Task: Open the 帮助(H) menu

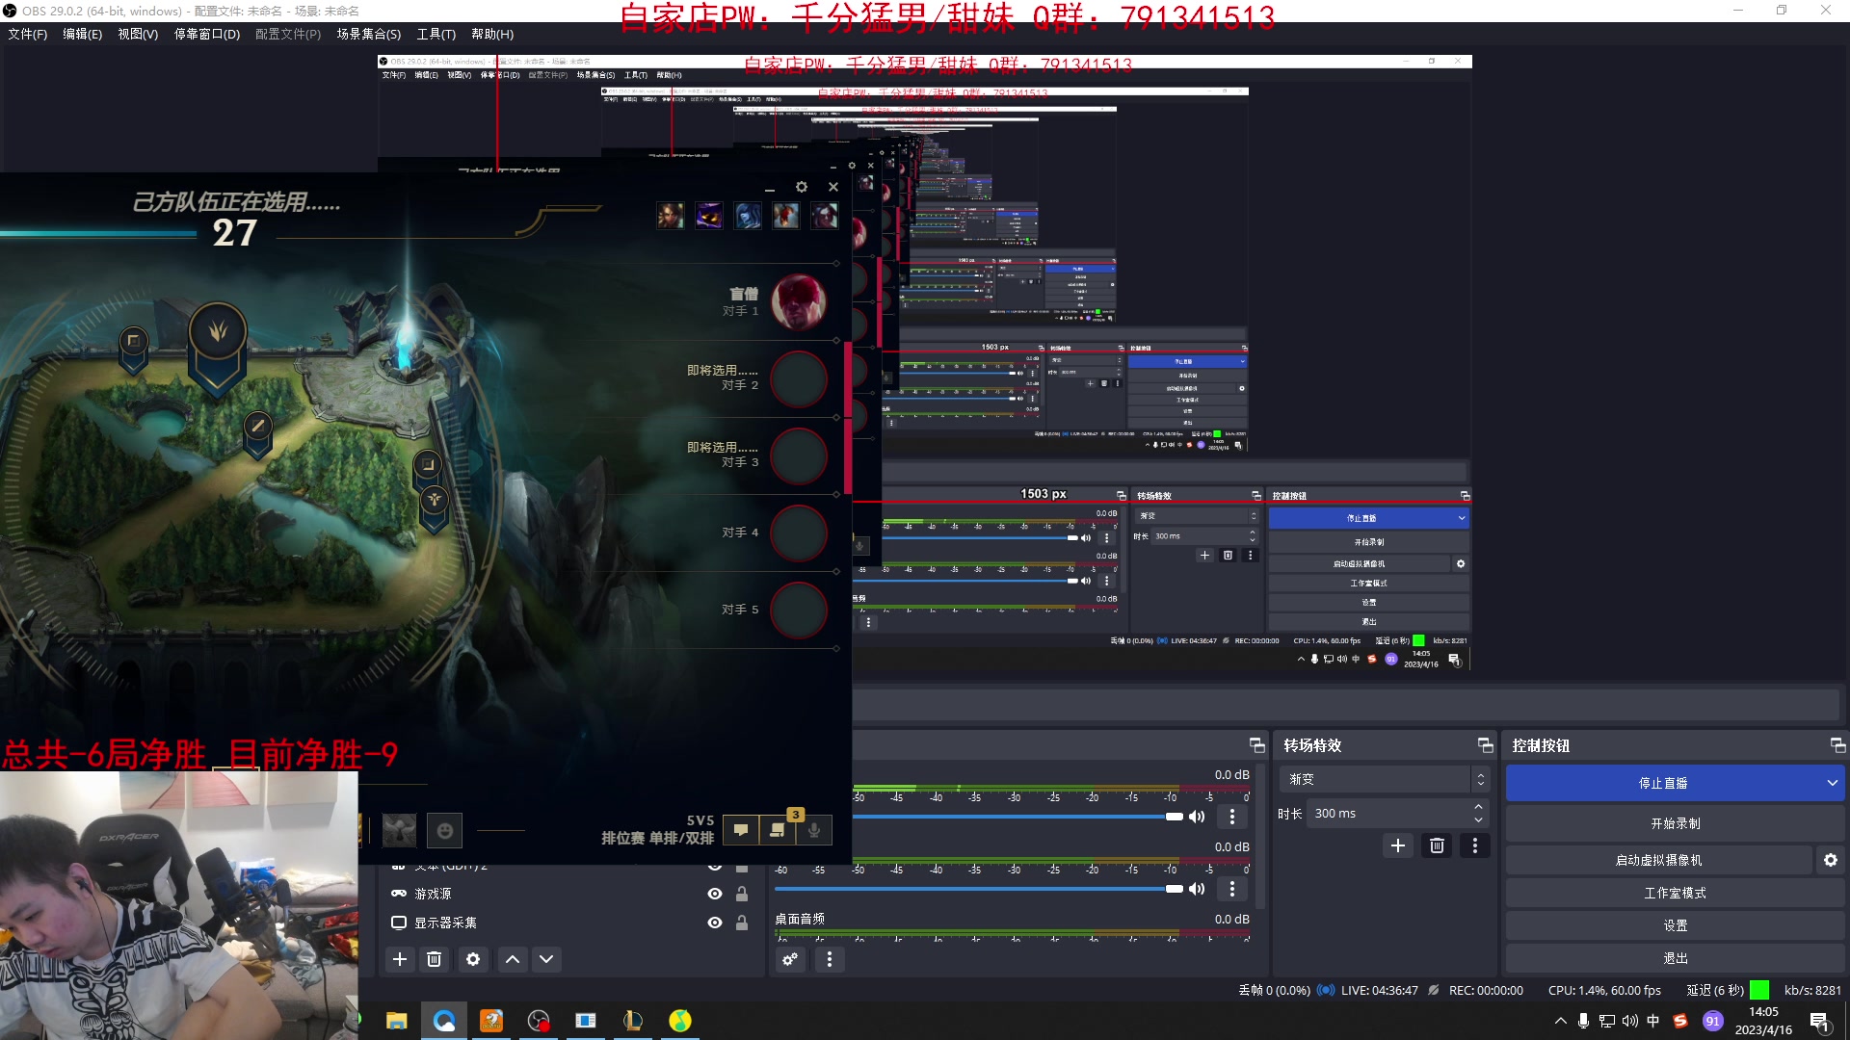Action: coord(492,34)
